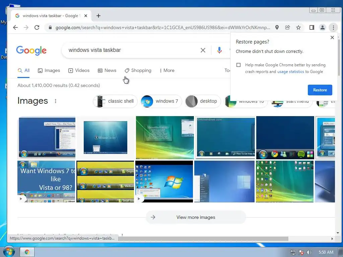Image resolution: width=343 pixels, height=257 pixels.
Task: Click the 5:50 AM clock
Action: pyautogui.click(x=326, y=252)
